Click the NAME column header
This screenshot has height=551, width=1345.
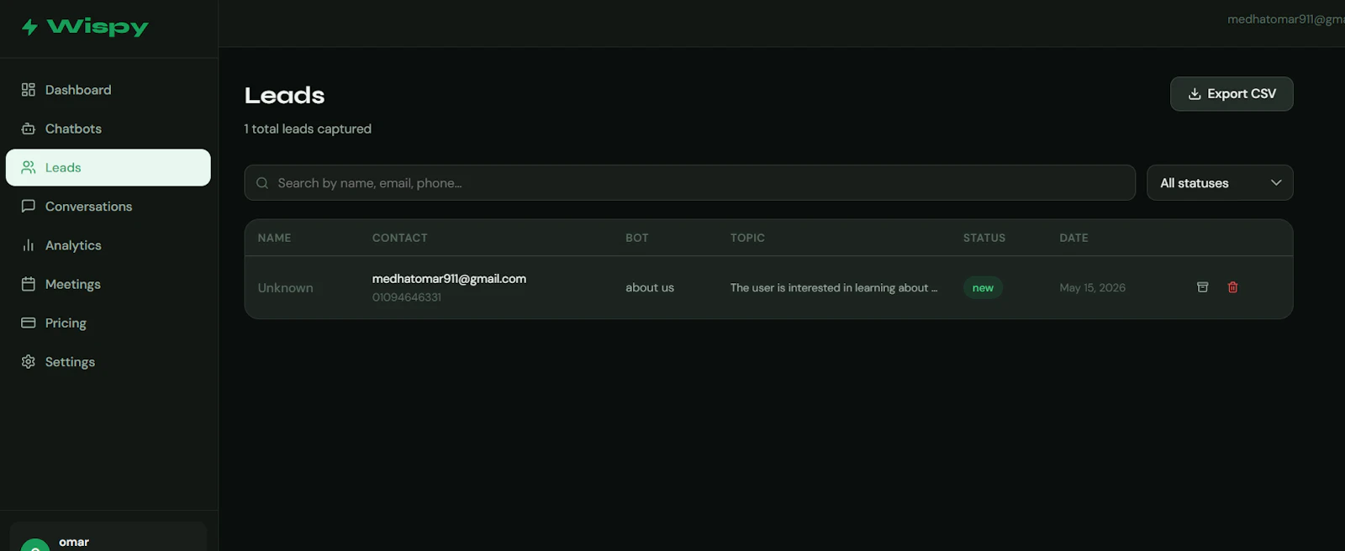tap(274, 238)
